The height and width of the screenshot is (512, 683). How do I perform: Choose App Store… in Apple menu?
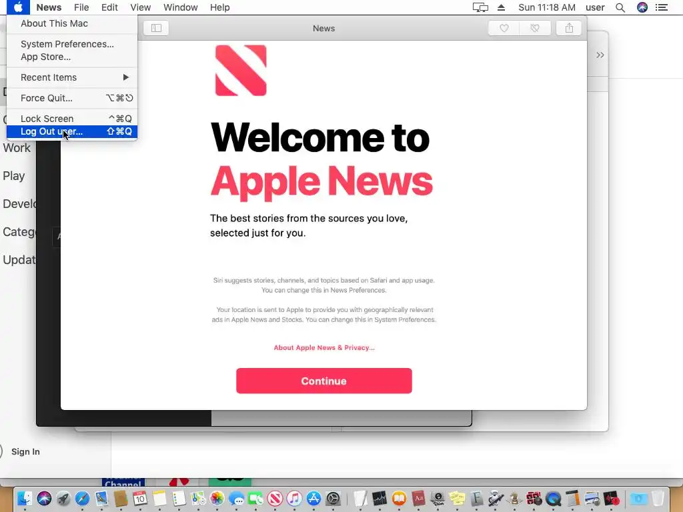pos(72,57)
